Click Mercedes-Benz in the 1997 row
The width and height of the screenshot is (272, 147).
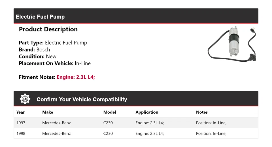pyautogui.click(x=56, y=123)
